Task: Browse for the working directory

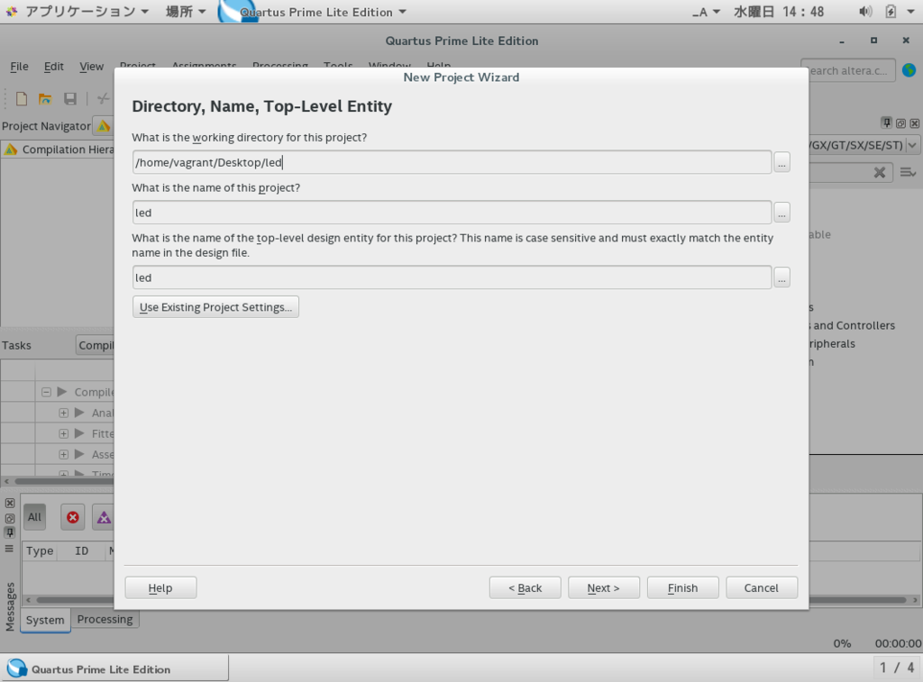Action: [781, 162]
